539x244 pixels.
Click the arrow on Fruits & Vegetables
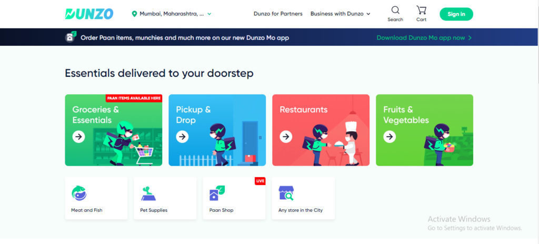(390, 137)
